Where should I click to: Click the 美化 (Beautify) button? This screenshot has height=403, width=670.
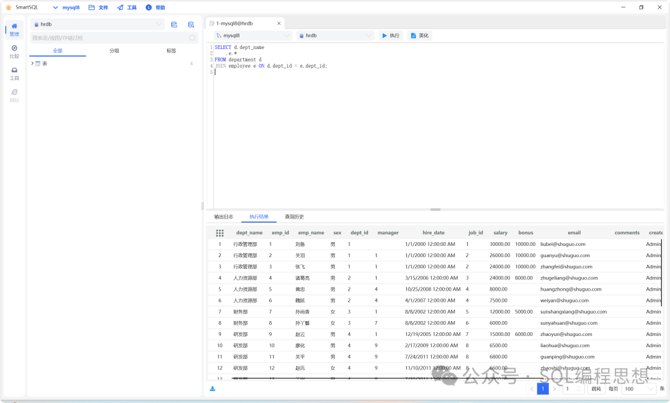pyautogui.click(x=419, y=36)
